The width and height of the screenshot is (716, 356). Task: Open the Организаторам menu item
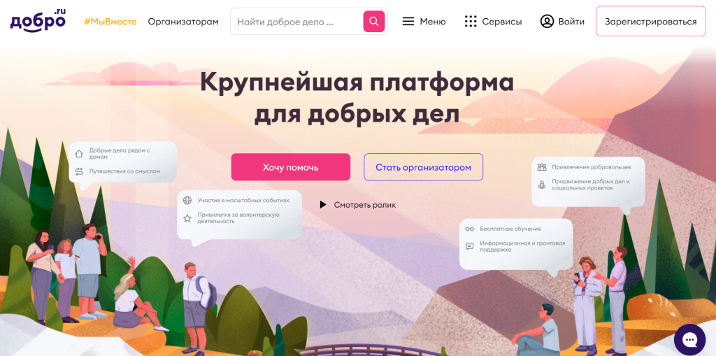tap(183, 22)
